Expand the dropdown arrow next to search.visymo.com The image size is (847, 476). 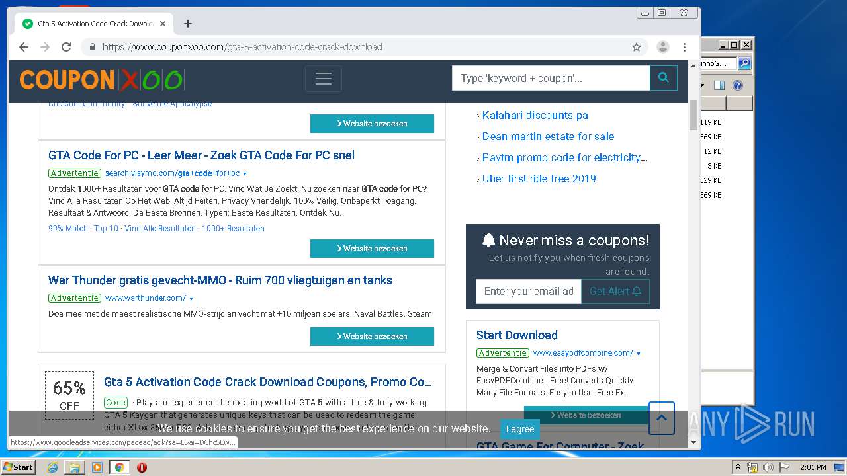[245, 174]
